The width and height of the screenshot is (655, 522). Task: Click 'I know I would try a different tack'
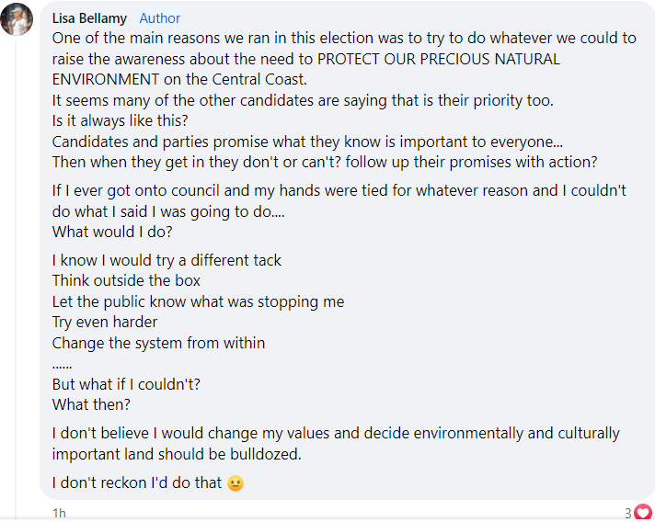point(167,260)
